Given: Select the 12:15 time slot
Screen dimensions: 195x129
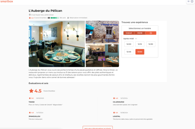Looking at the screenshot, I should (x=140, y=44).
